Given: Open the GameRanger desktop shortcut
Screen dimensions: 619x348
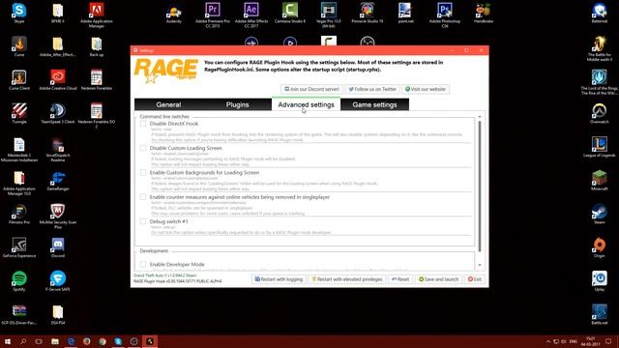Looking at the screenshot, I should coord(58,181).
